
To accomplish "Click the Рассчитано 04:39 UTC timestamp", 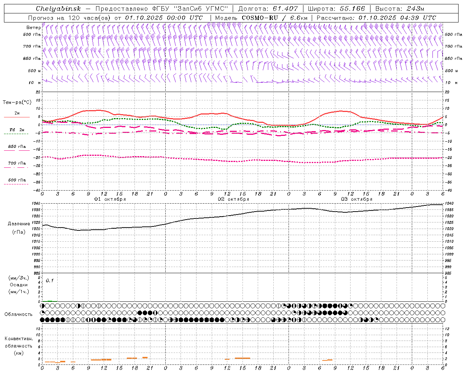I will click(x=376, y=18).
